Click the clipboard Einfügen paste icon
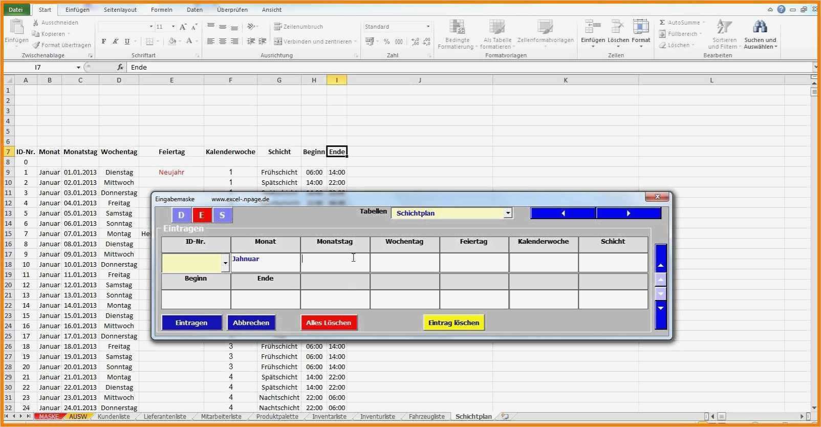Image resolution: width=821 pixels, height=427 pixels. coord(16,27)
